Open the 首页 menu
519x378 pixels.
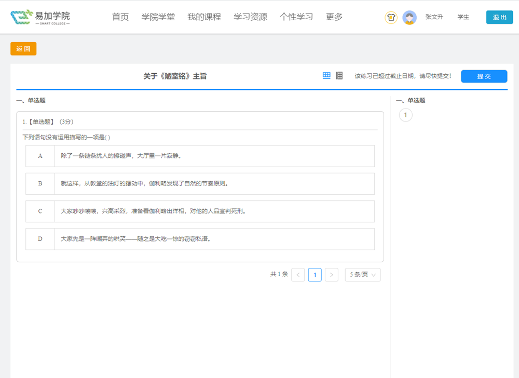tap(120, 17)
